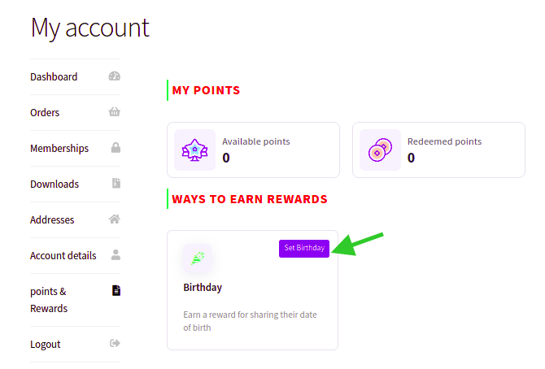Click the Downloads file icon
Viewport: 545px width, 369px height.
(x=116, y=183)
